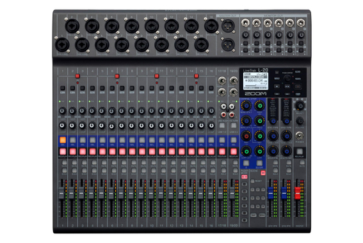Viewport: 363px width, 243px height.
Task: Toggle the channel 11 PAD switch button
Action: pos(161,88)
